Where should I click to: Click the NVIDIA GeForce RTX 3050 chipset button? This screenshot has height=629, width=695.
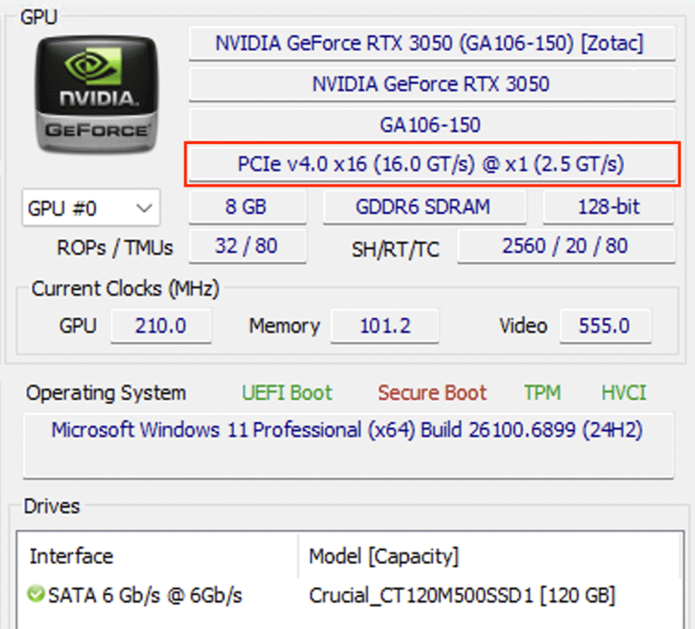431,84
